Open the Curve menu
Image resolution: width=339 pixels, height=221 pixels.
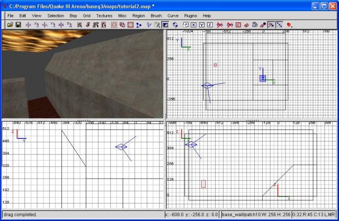(173, 16)
